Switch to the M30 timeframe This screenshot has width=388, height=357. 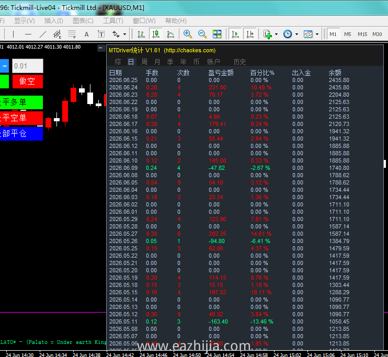[x=378, y=34]
